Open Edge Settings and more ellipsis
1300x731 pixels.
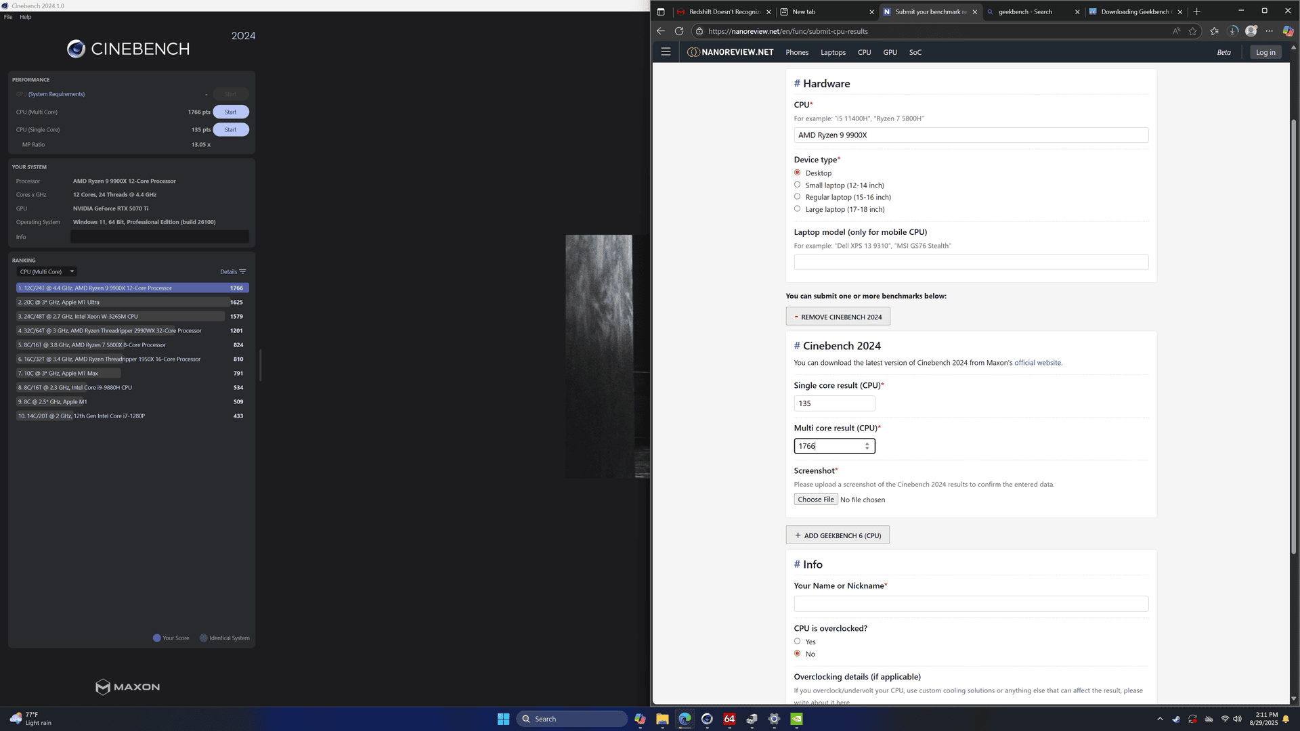coord(1270,31)
